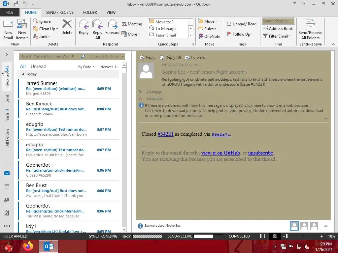338x253 pixels.
Task: Collapse the ribbon
Action: click(333, 44)
